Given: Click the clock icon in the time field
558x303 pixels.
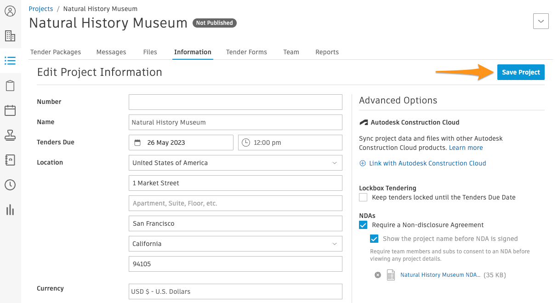Looking at the screenshot, I should click(x=246, y=143).
